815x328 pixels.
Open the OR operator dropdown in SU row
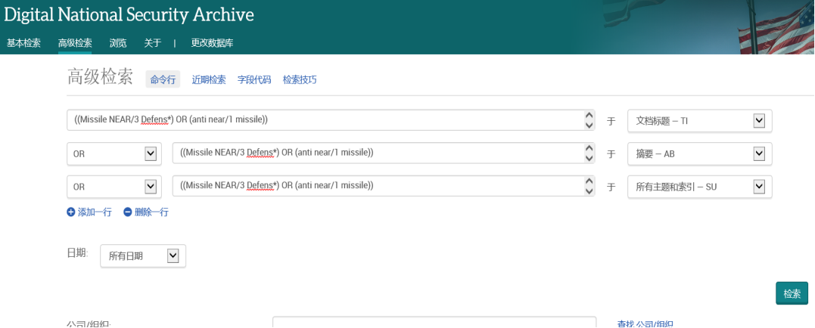(114, 187)
